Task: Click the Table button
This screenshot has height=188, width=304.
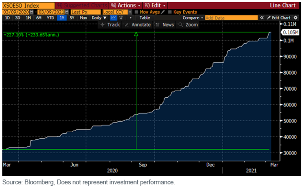Action: click(x=145, y=18)
